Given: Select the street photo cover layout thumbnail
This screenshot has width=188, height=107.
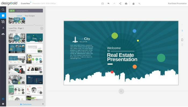Looking at the screenshot, I should [x=17, y=38].
